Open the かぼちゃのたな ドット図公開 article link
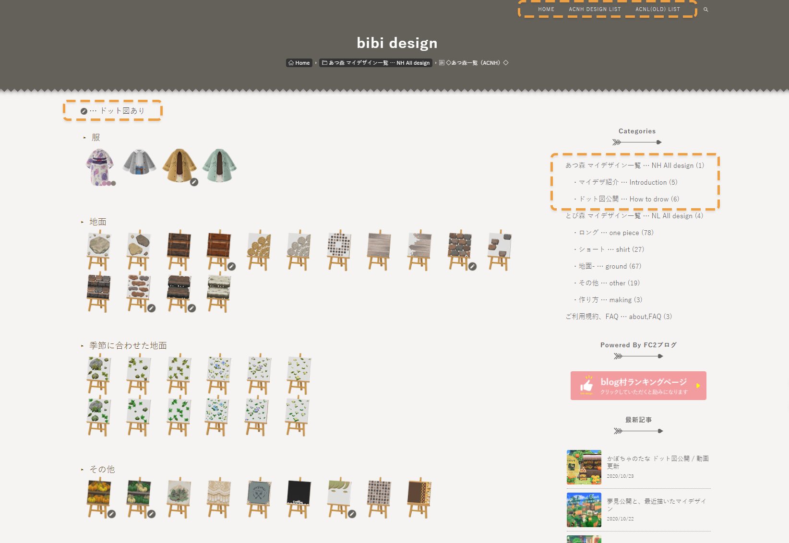 click(x=657, y=462)
